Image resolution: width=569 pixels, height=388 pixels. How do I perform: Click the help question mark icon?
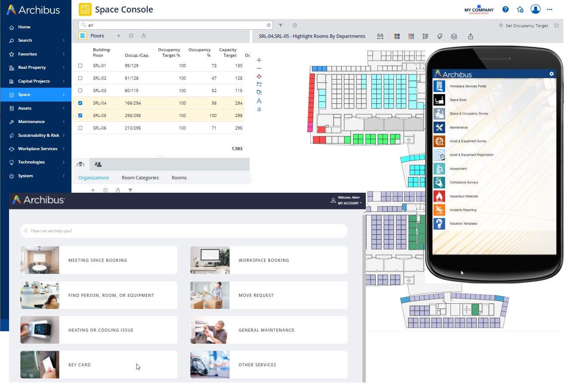tap(506, 9)
